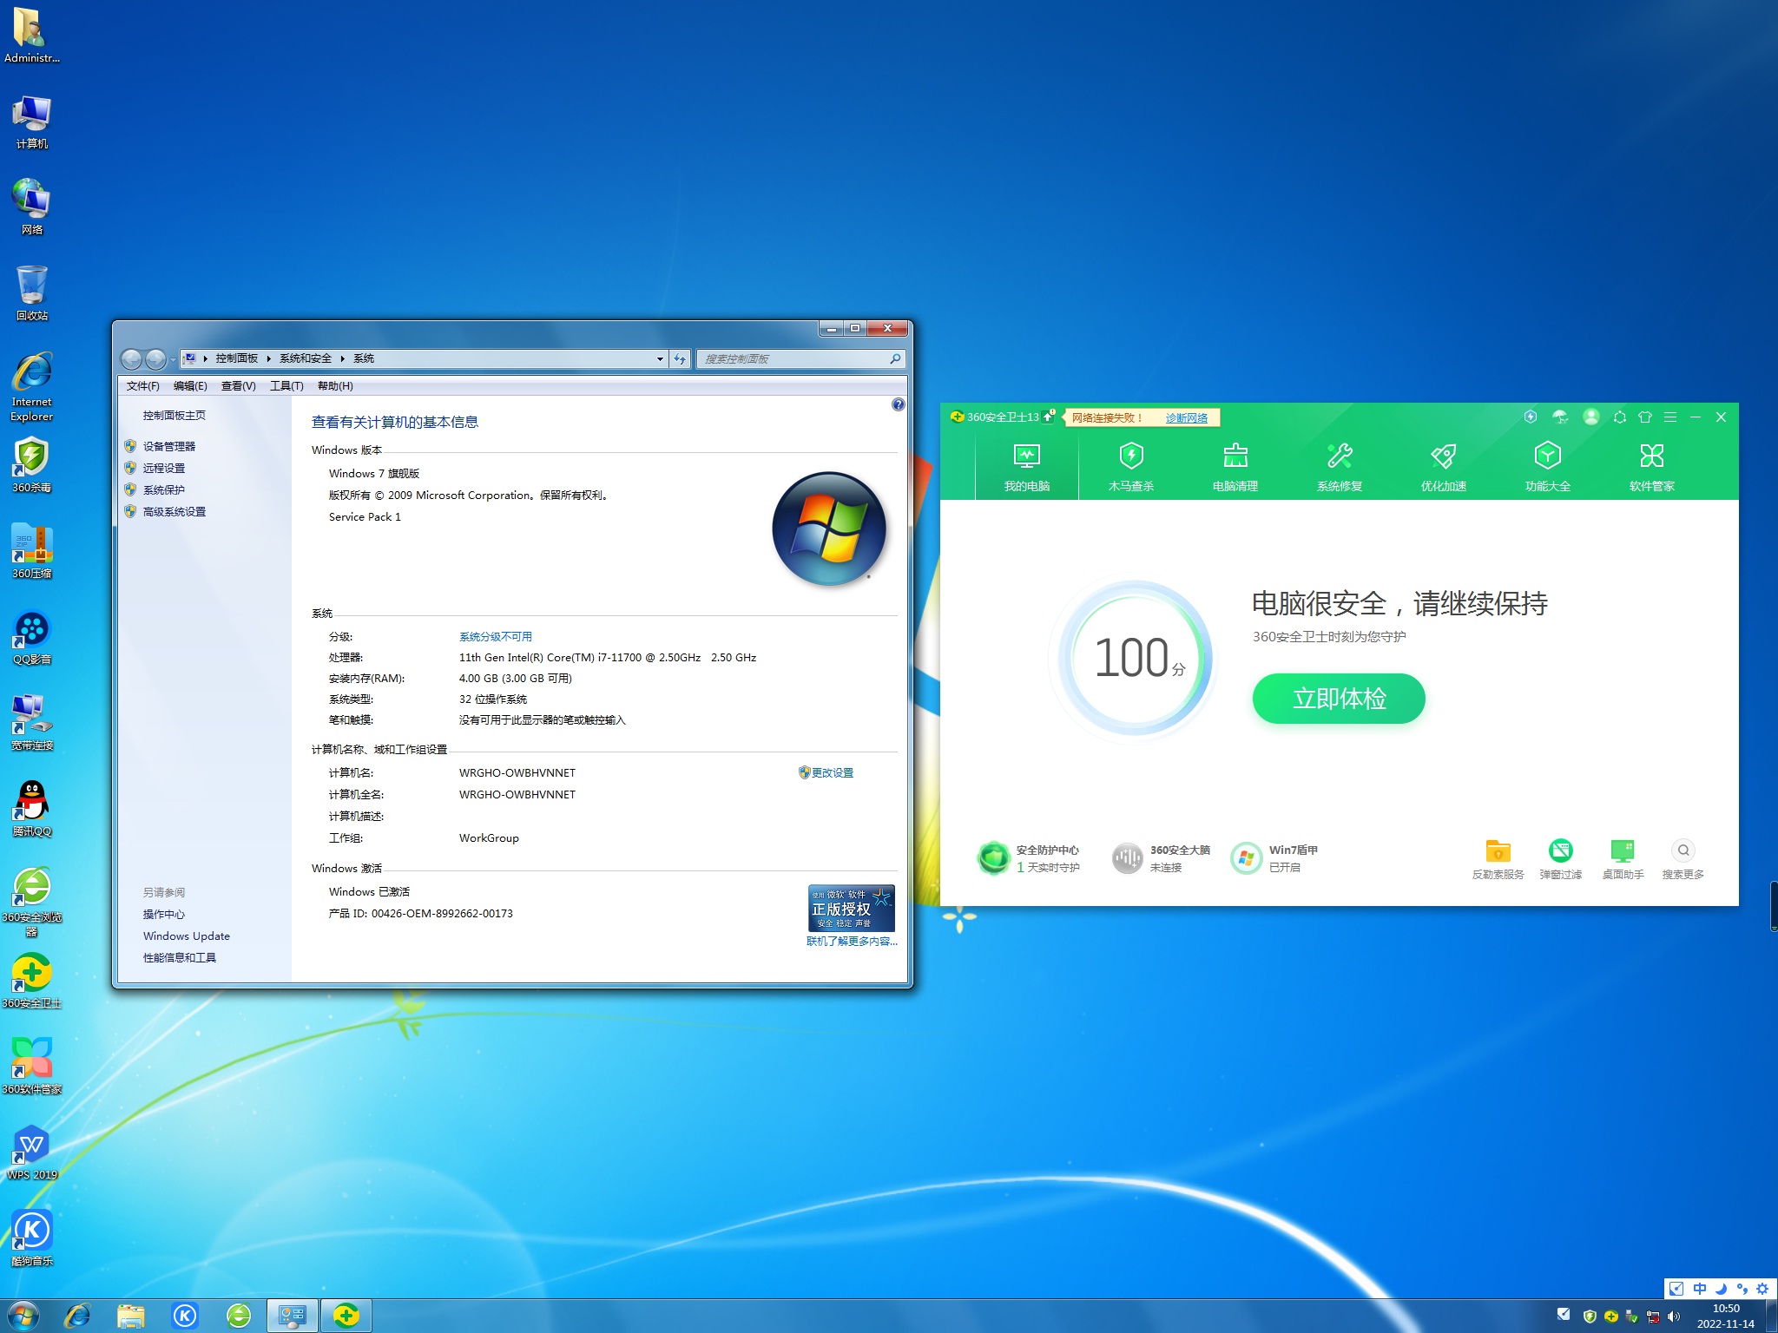Click the 立即体检 button
Screen dimensions: 1778x1333
(1339, 699)
